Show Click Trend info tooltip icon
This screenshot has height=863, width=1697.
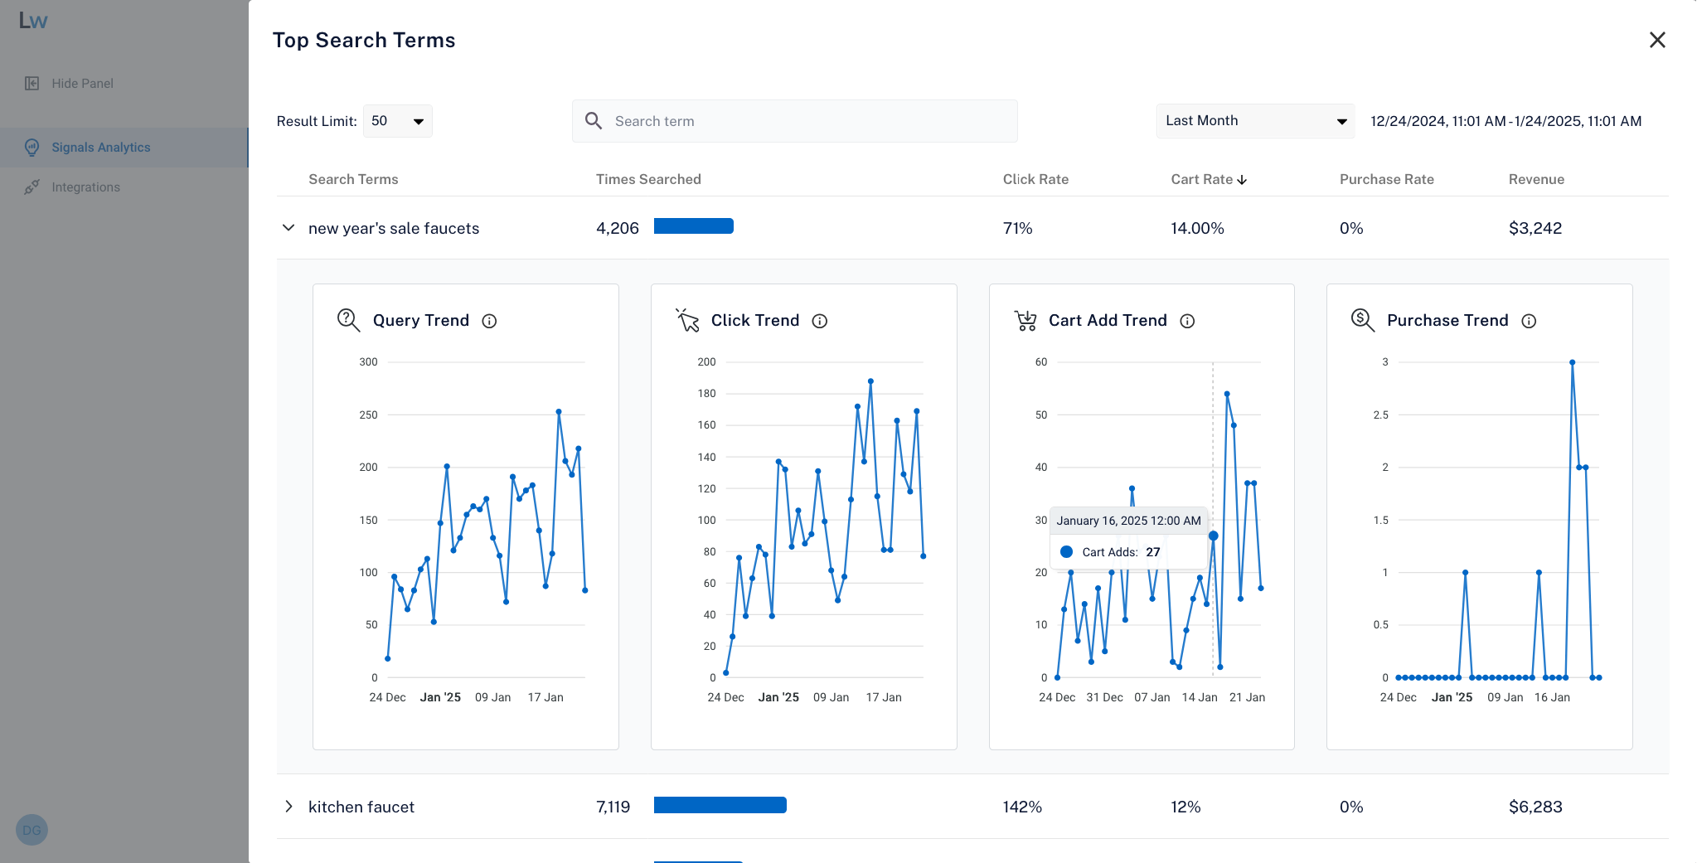(x=820, y=321)
